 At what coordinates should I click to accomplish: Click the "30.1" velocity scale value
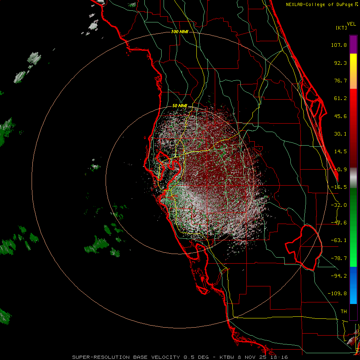(340, 134)
